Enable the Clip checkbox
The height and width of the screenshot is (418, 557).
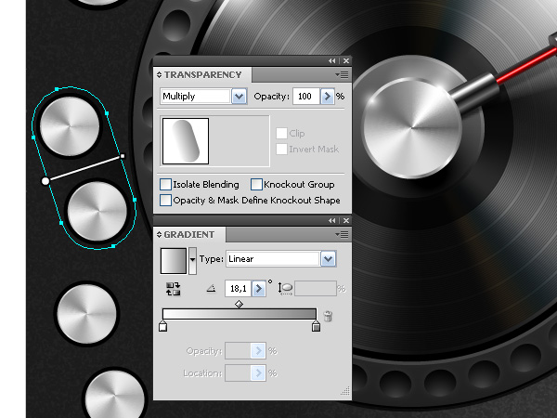[281, 133]
